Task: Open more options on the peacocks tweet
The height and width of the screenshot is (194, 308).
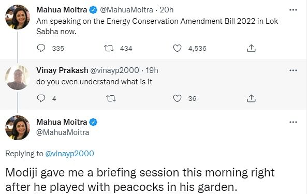Action: click(x=293, y=122)
